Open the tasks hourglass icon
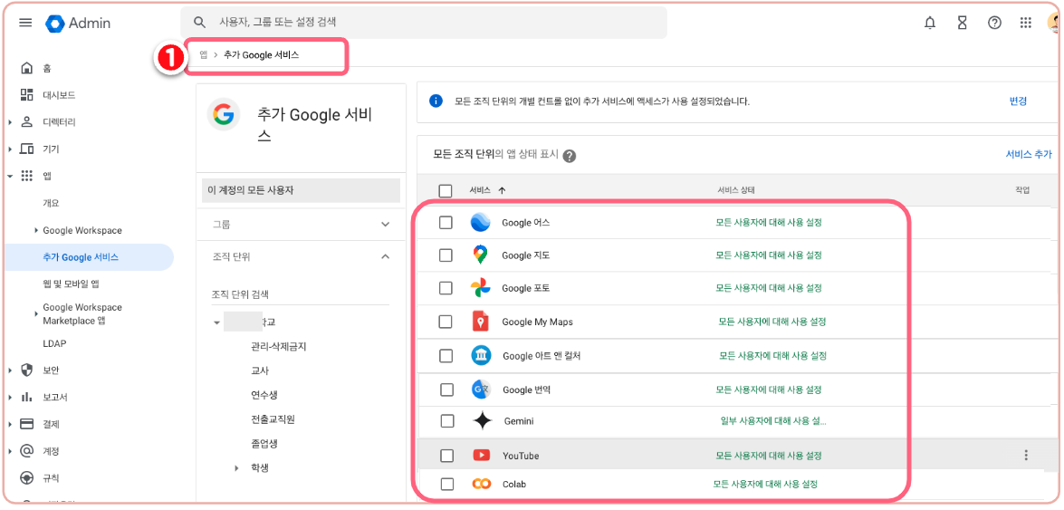Viewport: 1064px width, 510px height. (963, 23)
